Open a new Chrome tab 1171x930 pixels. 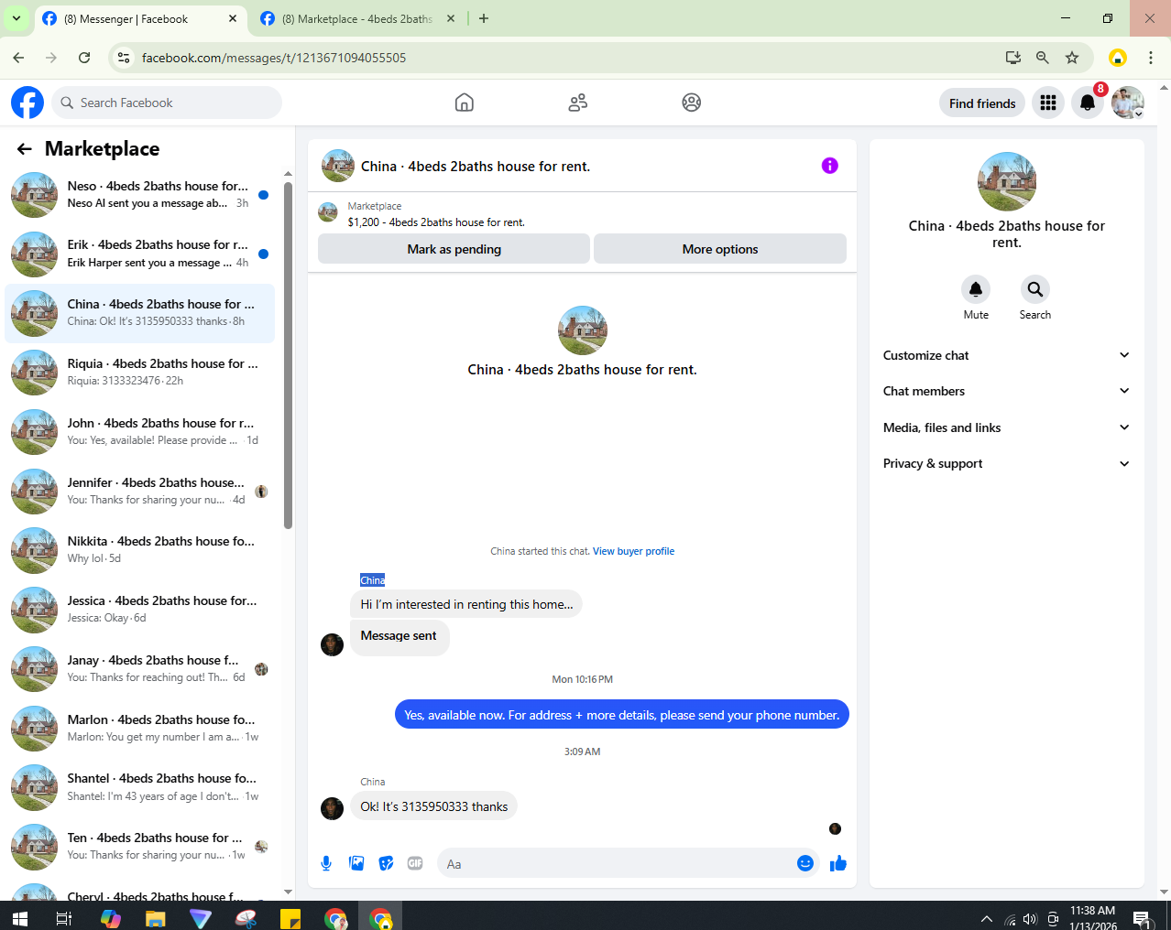(484, 18)
